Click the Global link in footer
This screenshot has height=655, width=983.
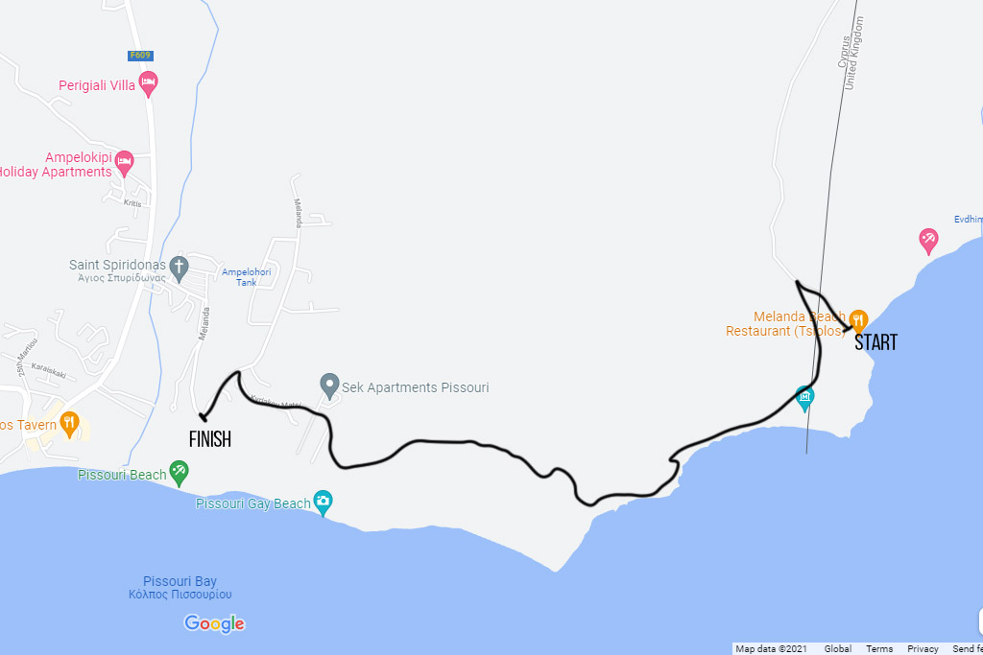coord(837,648)
